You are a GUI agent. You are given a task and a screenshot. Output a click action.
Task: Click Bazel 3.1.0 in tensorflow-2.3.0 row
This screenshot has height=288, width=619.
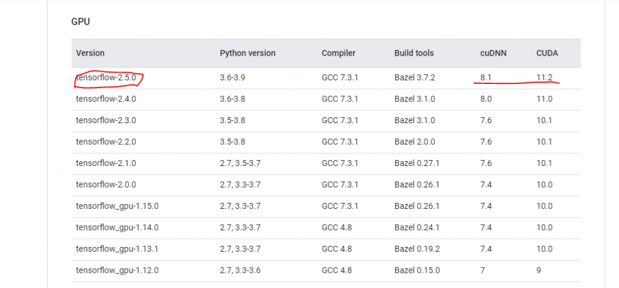click(x=415, y=120)
